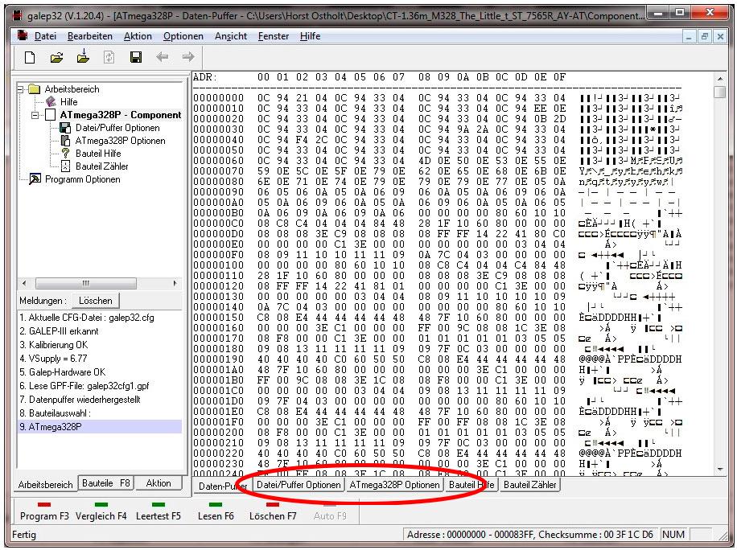Switch to the Bauteil Hilfe tab
737x550 pixels.
[x=471, y=485]
